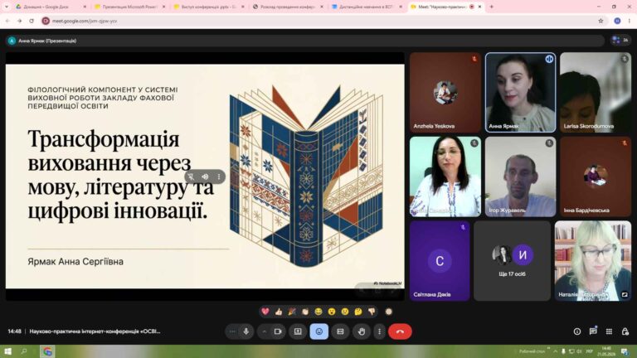Image resolution: width=637 pixels, height=358 pixels.
Task: Send the thumbs up reaction
Action: click(x=279, y=312)
